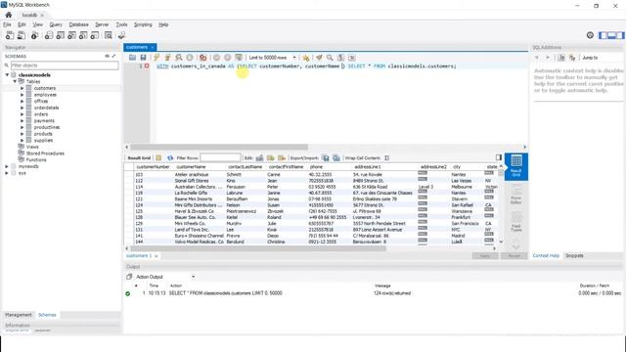
Task: Toggle Wrap Cell Content icon
Action: tap(386, 157)
